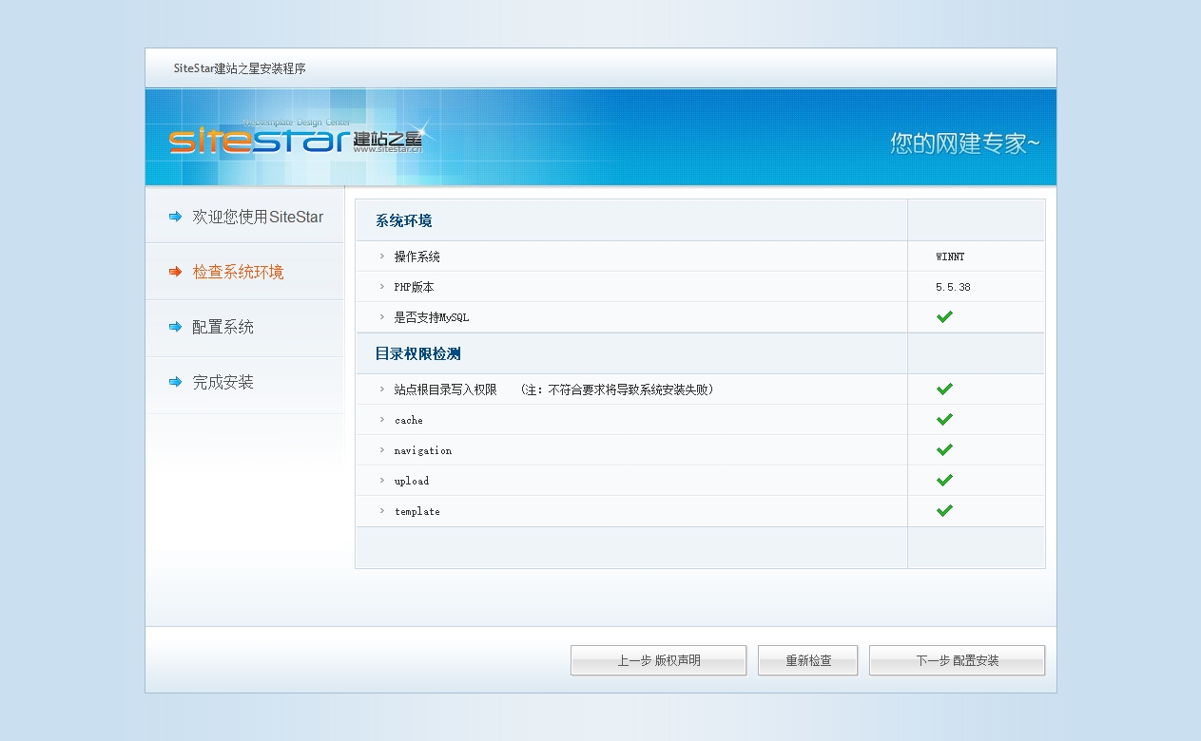1201x741 pixels.
Task: Click the green checkmark in the upload row
Action: coord(944,480)
